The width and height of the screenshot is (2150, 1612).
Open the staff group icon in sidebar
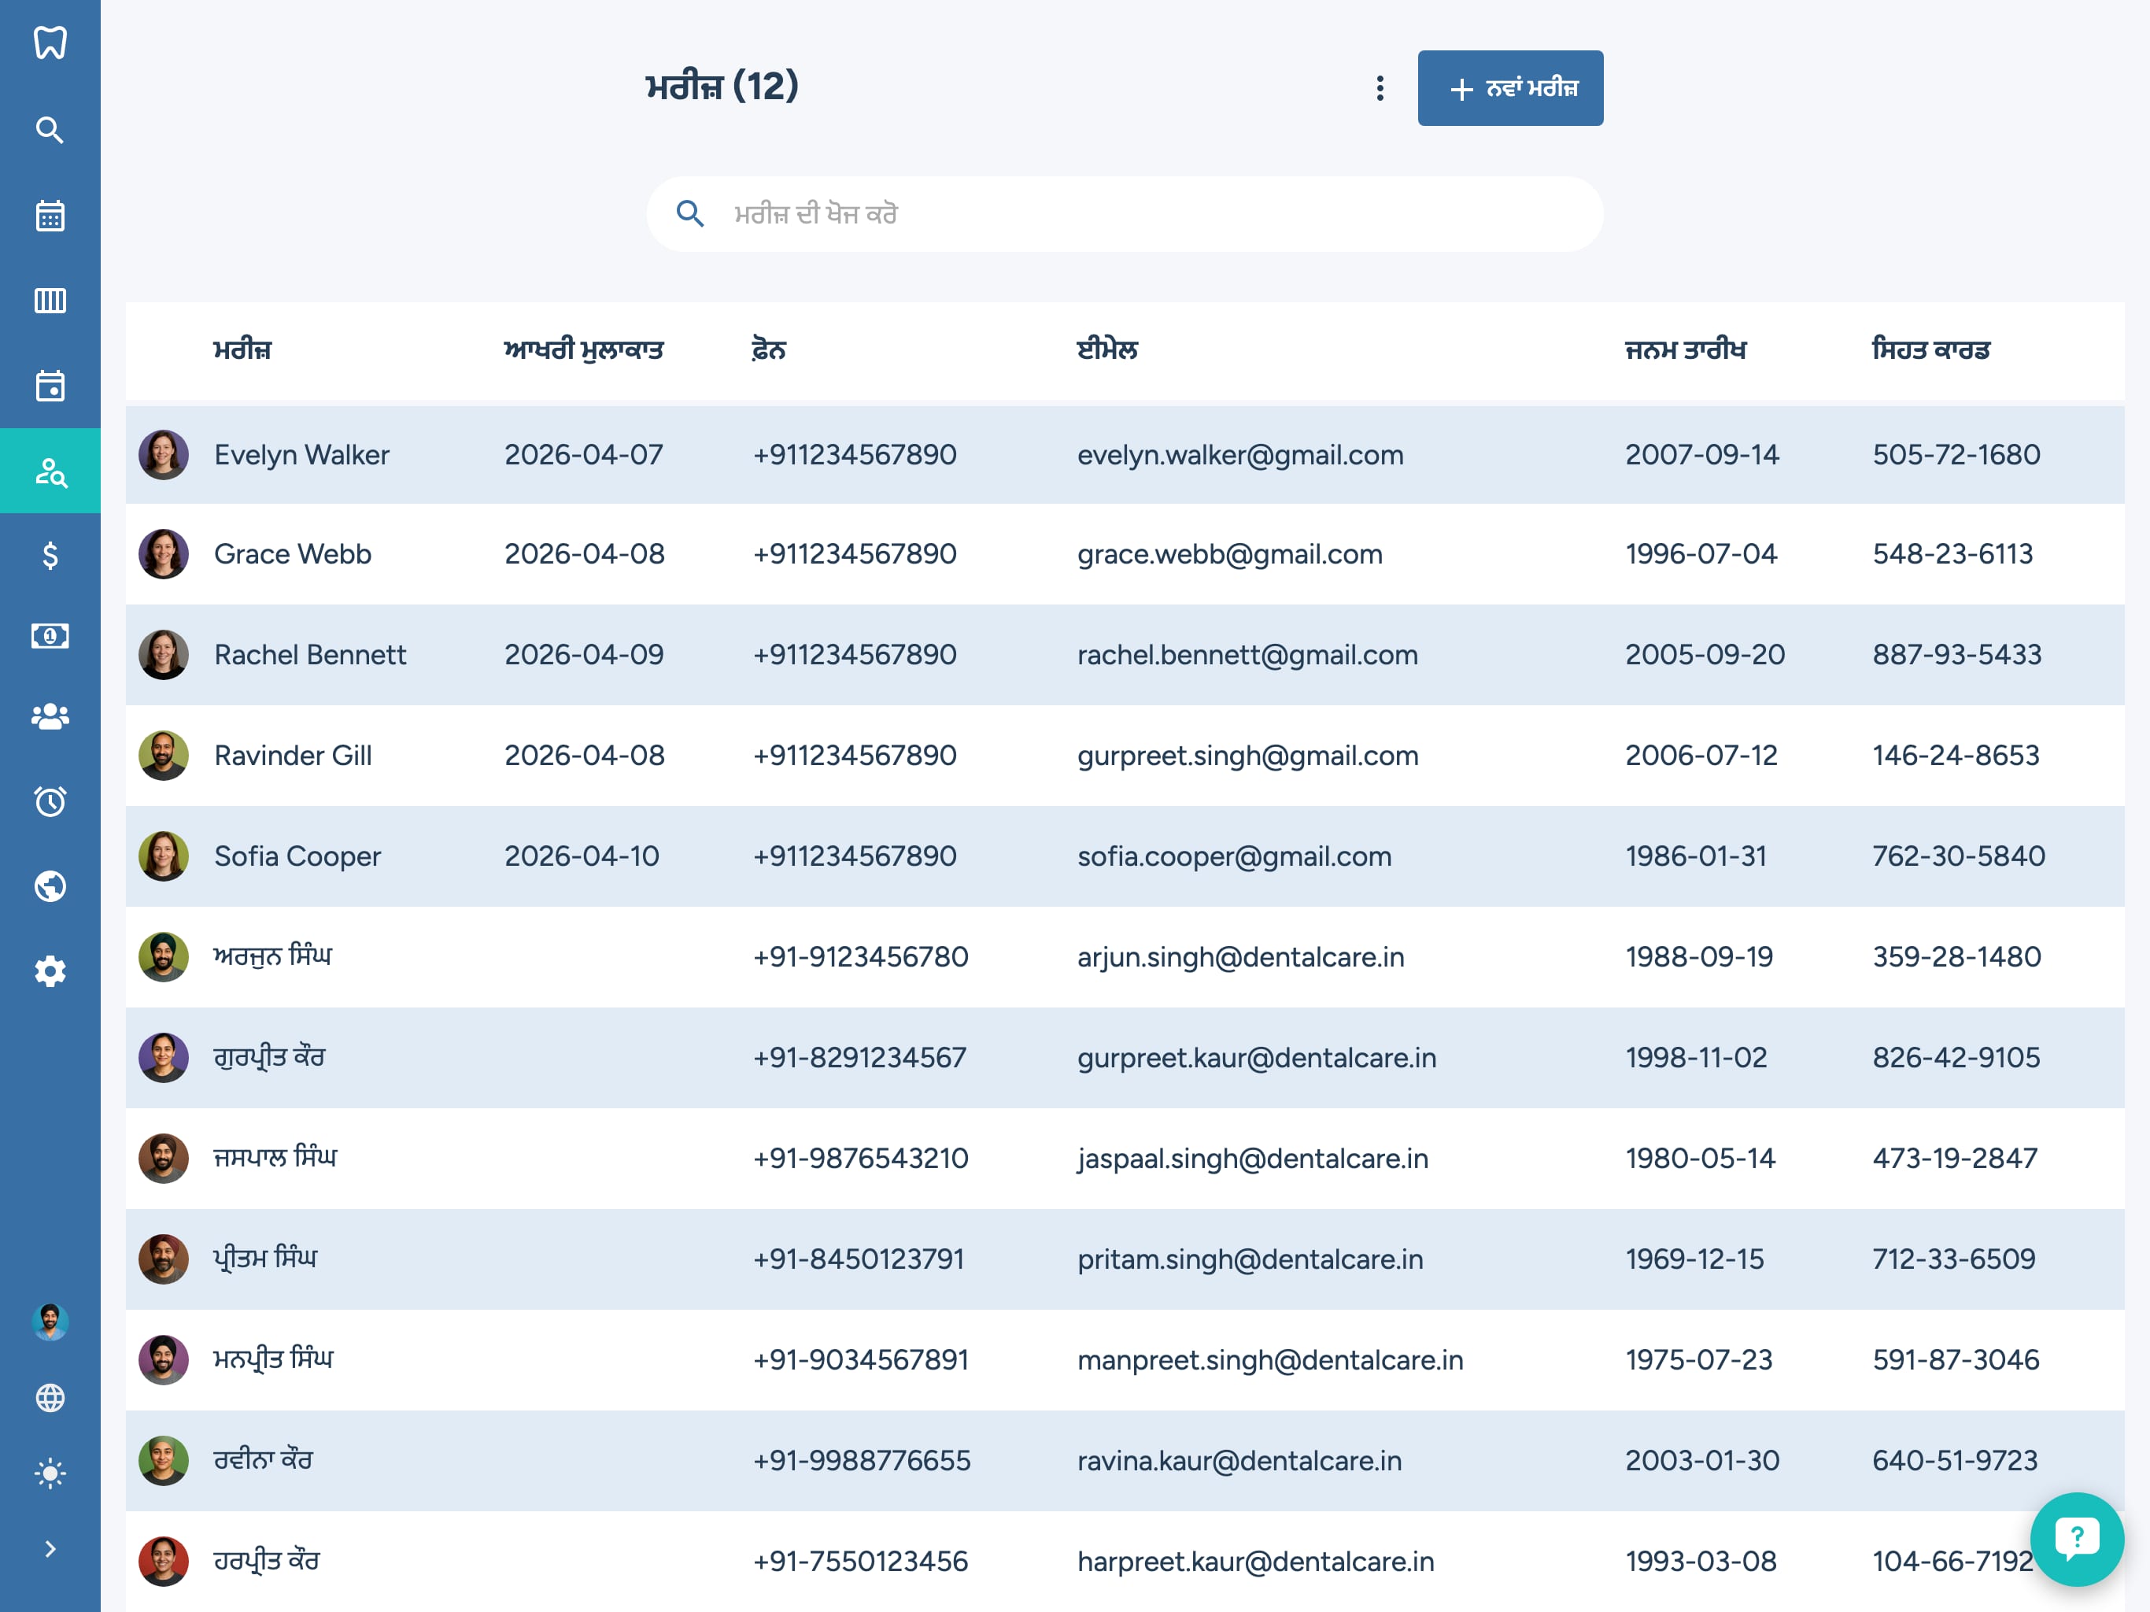pyautogui.click(x=50, y=716)
